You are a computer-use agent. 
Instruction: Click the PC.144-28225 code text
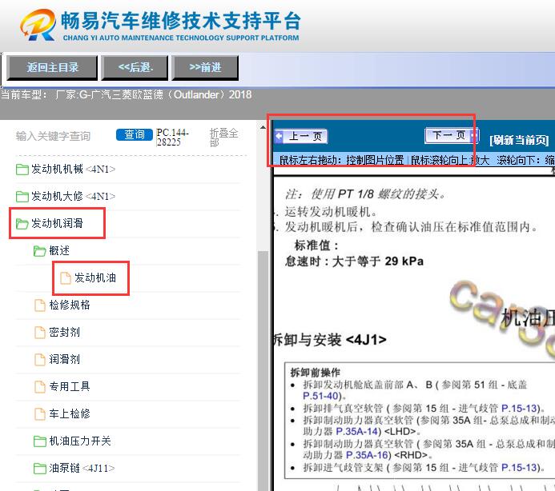coord(172,138)
